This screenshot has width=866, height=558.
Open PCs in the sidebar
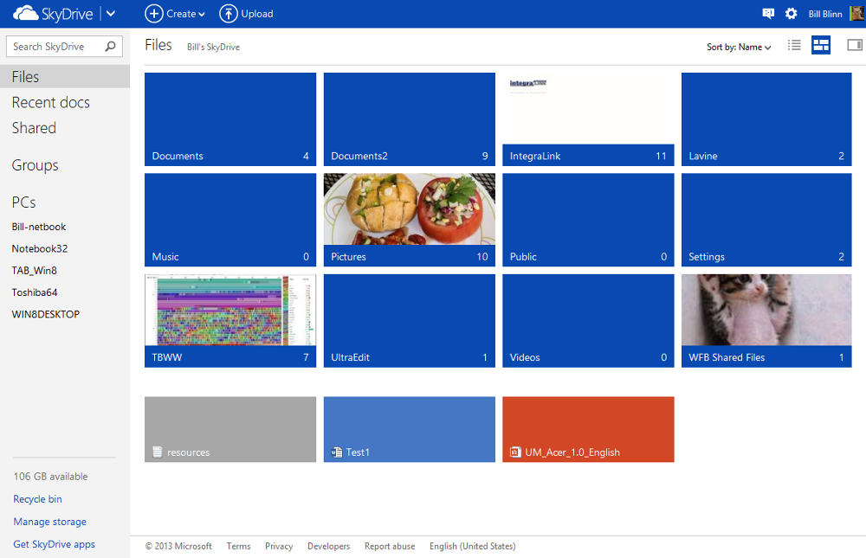[23, 202]
